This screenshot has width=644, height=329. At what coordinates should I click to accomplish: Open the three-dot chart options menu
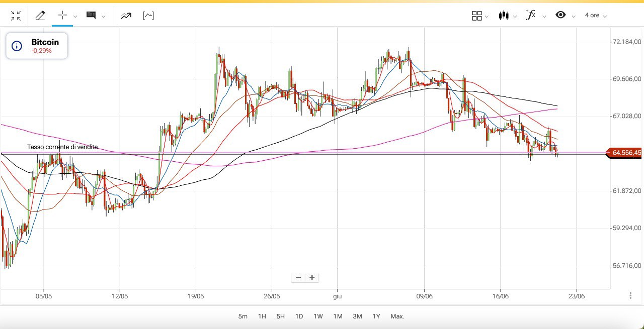[630, 296]
